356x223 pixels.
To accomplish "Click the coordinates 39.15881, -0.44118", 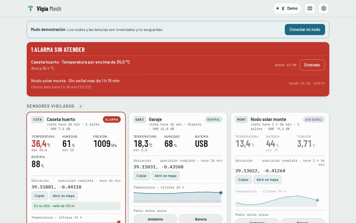I will click(56, 187).
